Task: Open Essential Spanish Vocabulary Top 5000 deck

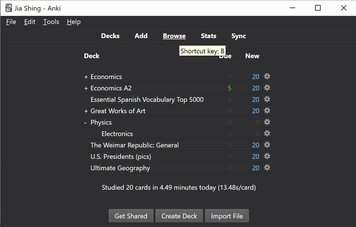Action: 147,100
